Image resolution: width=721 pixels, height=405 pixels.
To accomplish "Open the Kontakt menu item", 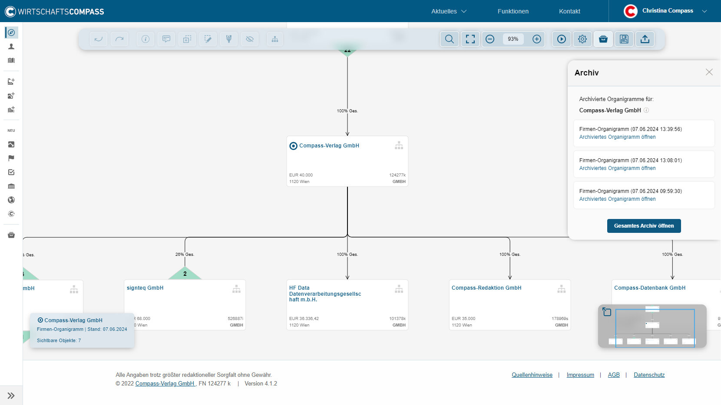I will [569, 11].
